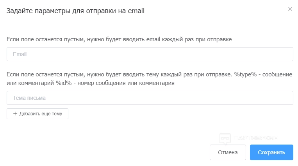The width and height of the screenshot is (298, 166).
Task: Focus the Email input field
Action: click(x=150, y=54)
